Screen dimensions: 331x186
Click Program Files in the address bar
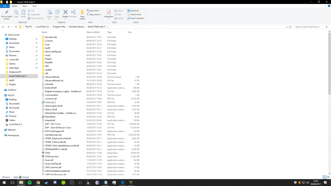59,27
